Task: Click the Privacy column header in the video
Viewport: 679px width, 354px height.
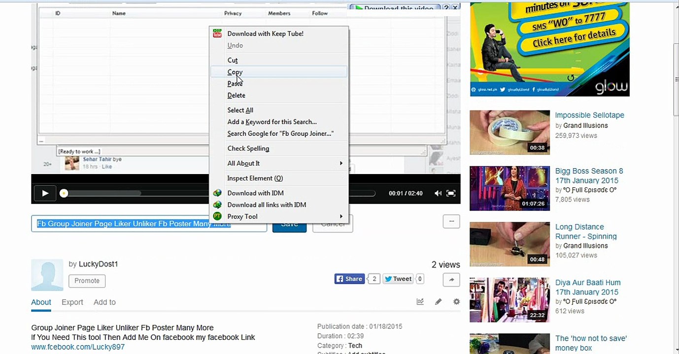Action: (x=233, y=13)
